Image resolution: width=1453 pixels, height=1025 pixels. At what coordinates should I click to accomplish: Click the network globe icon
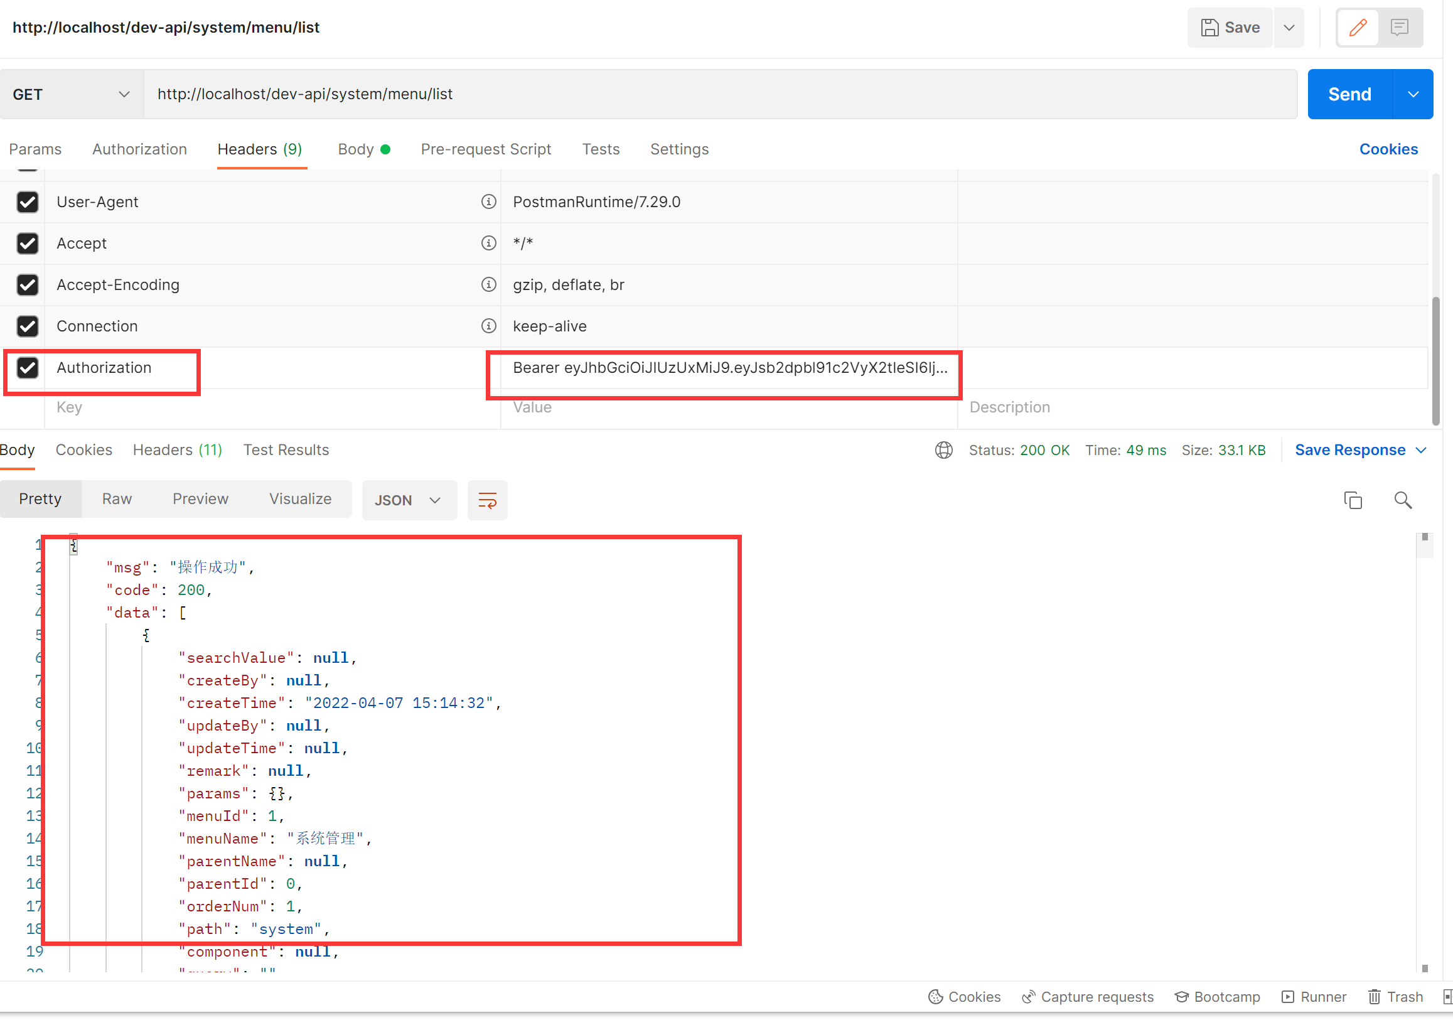click(943, 451)
